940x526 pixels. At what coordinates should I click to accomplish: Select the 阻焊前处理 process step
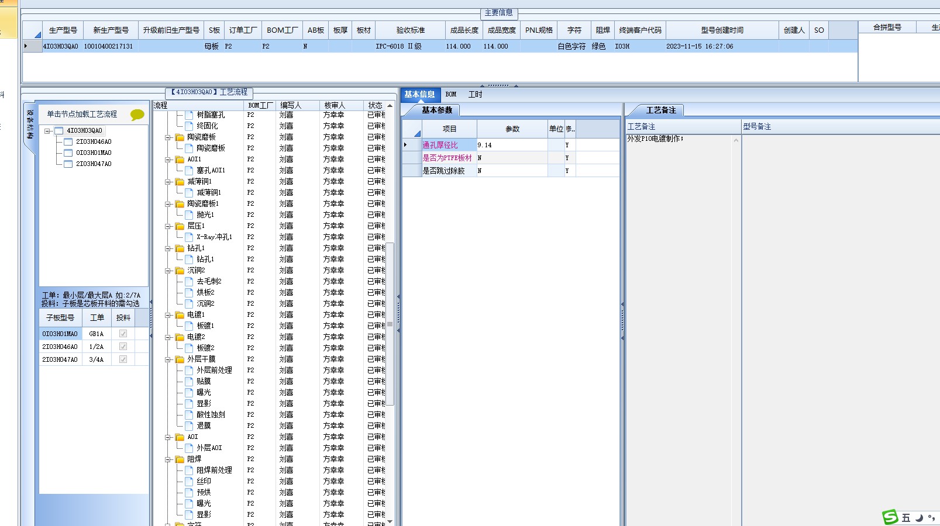[x=214, y=470]
